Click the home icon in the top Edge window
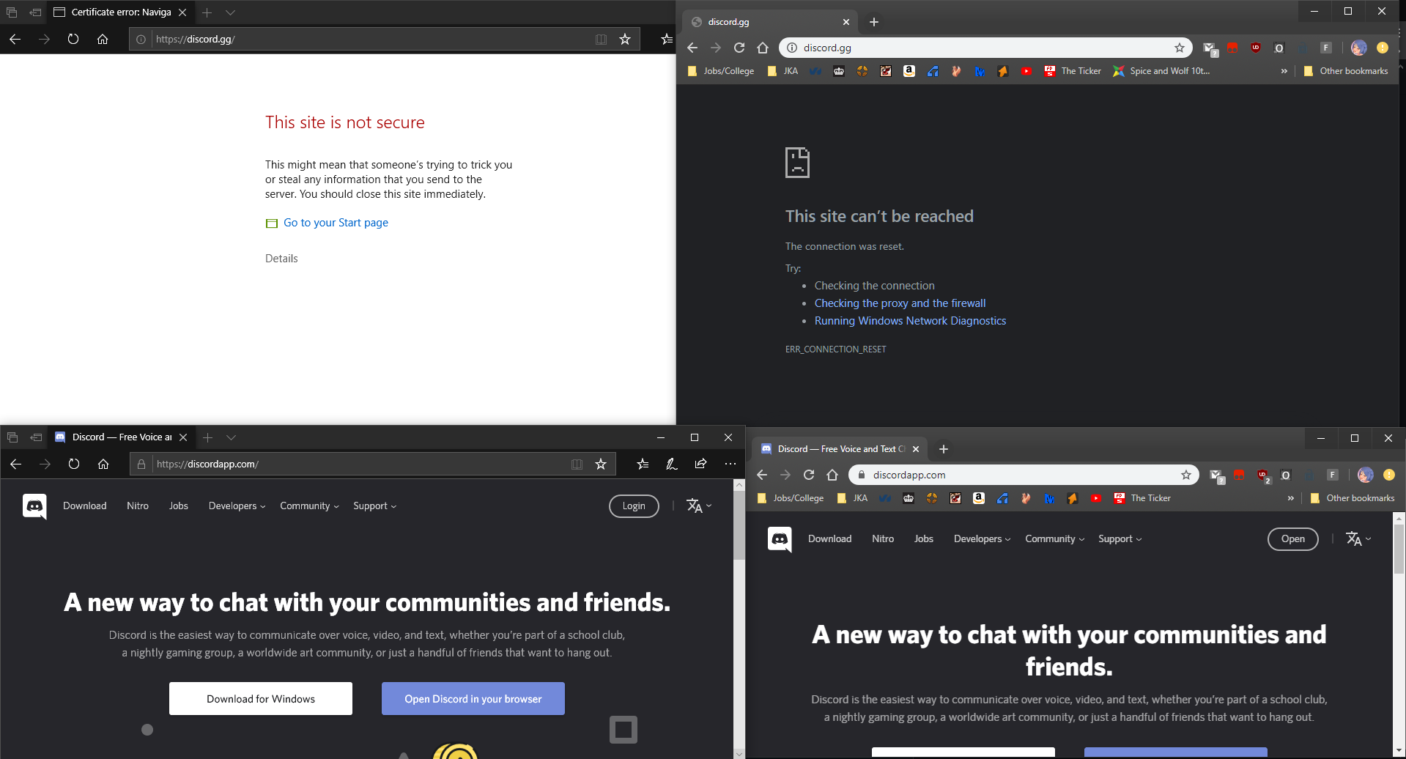The image size is (1406, 759). pos(103,39)
